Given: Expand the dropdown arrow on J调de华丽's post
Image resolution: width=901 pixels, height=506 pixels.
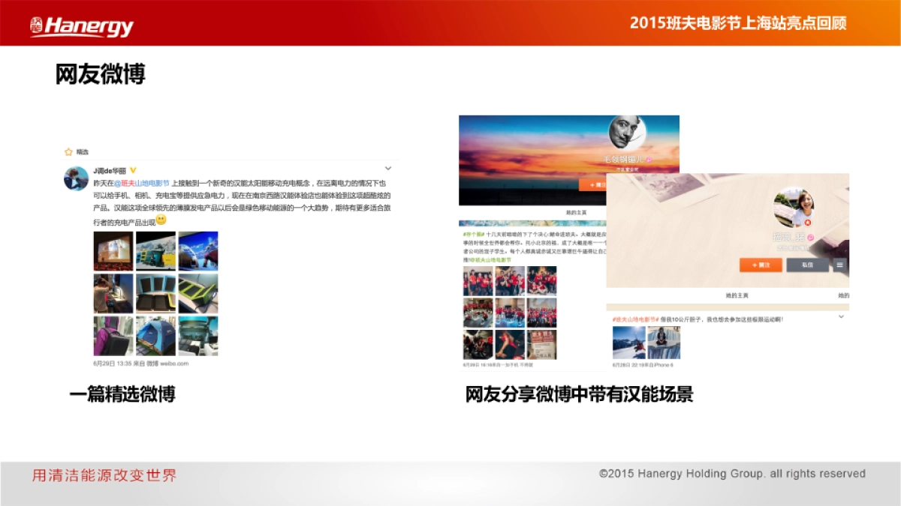Looking at the screenshot, I should pyautogui.click(x=387, y=168).
